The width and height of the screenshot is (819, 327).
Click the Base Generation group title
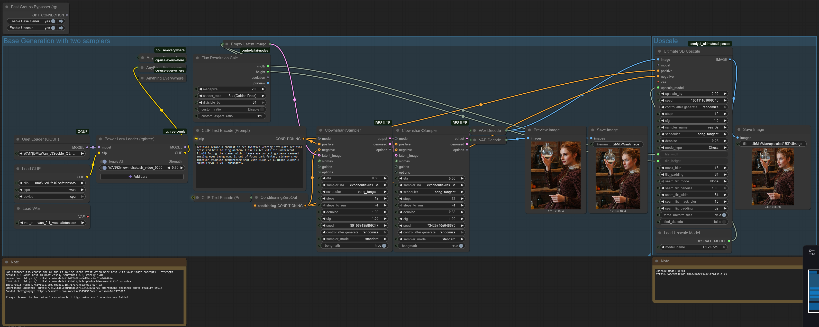pos(57,41)
